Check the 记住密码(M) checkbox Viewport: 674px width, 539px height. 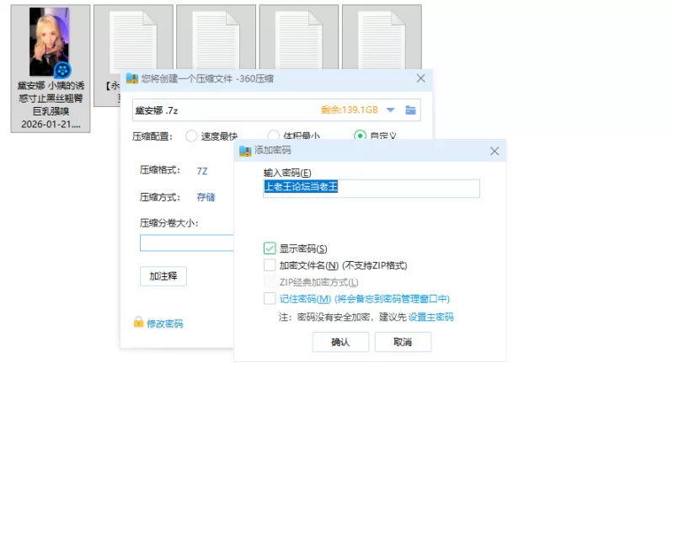[x=270, y=298]
